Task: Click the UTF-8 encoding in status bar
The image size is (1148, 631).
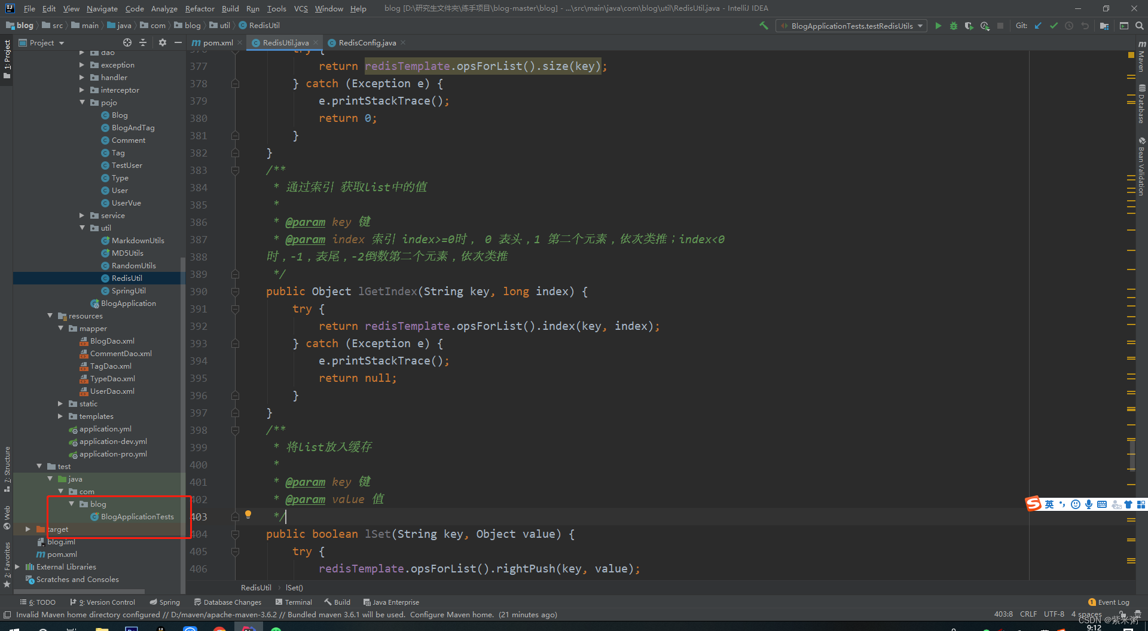Action: coord(1054,614)
